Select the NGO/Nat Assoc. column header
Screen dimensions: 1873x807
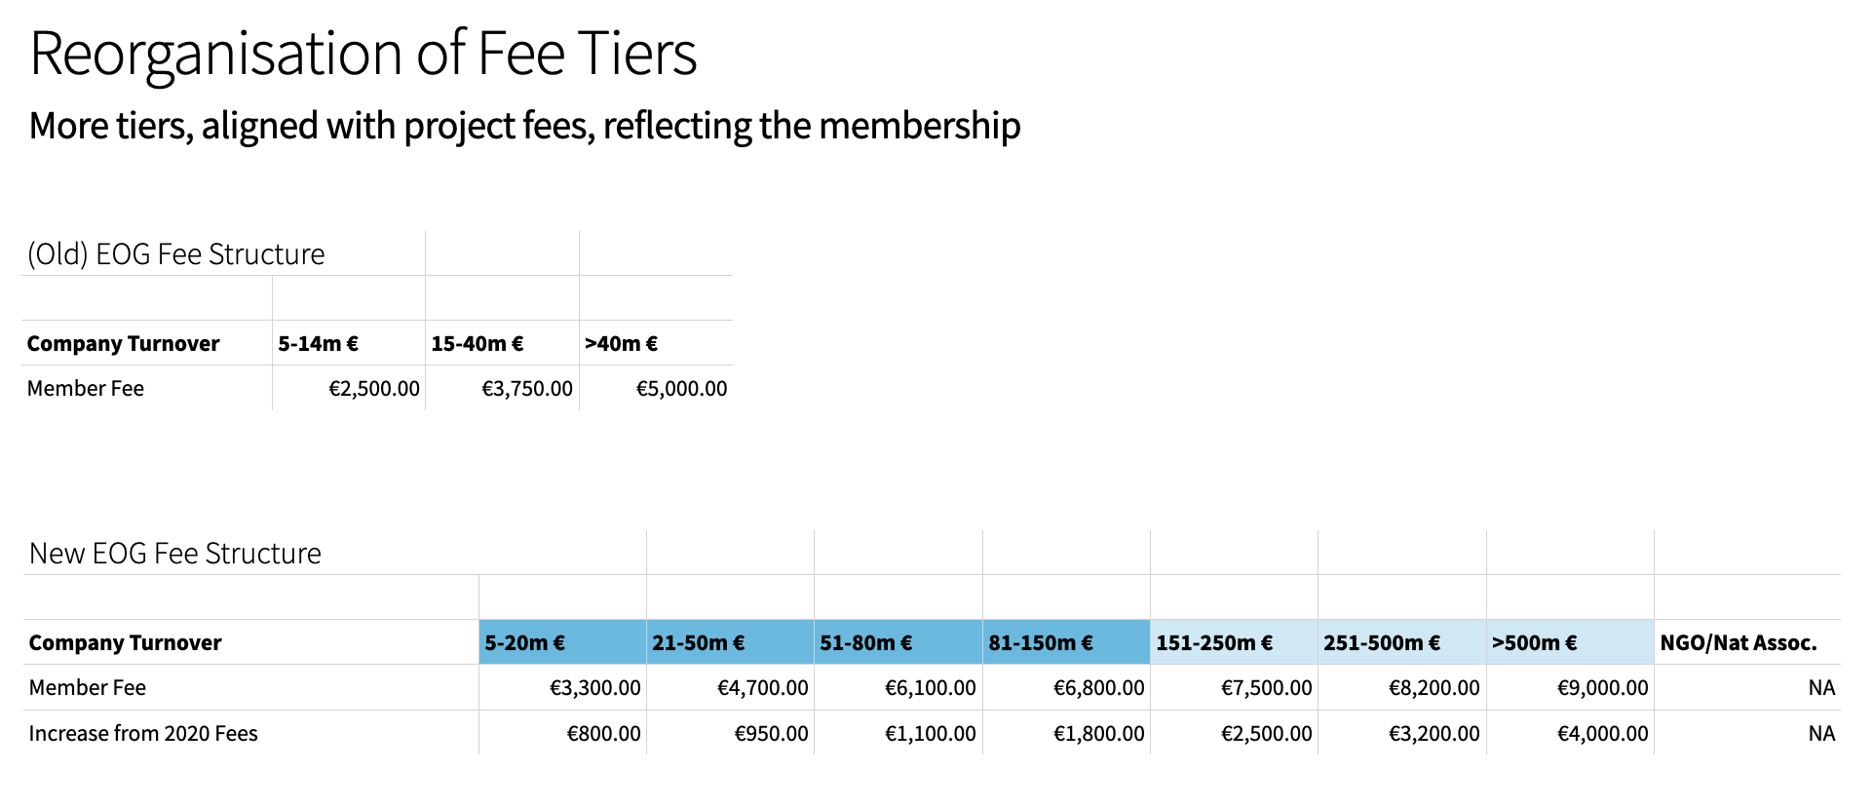pyautogui.click(x=1747, y=642)
